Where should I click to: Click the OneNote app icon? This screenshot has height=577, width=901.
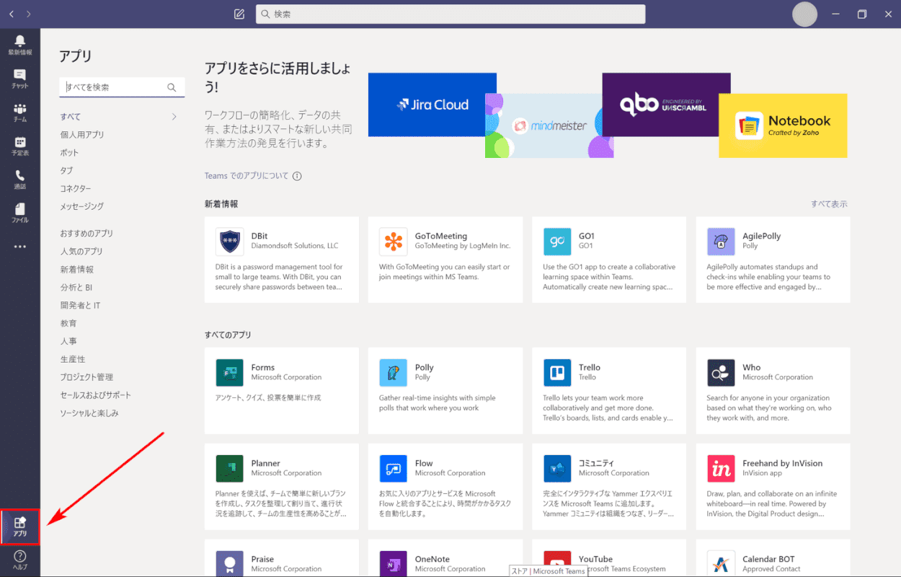click(x=393, y=564)
